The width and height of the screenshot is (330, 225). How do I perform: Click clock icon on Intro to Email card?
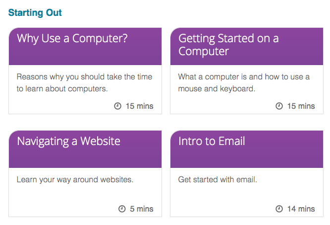[279, 209]
